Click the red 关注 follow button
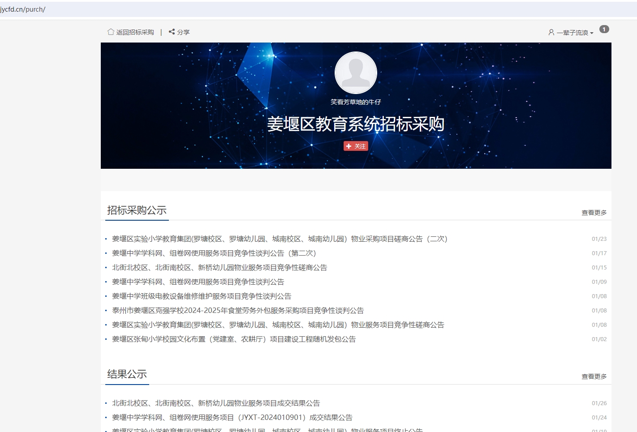This screenshot has height=432, width=637. click(x=356, y=146)
